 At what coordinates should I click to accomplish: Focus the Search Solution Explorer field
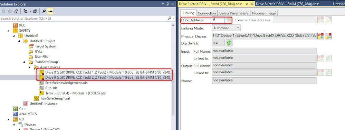(x=84, y=19)
